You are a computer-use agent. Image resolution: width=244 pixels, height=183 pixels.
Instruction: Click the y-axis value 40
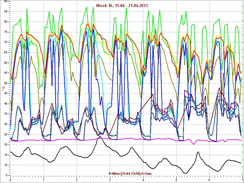pyautogui.click(x=5, y=104)
